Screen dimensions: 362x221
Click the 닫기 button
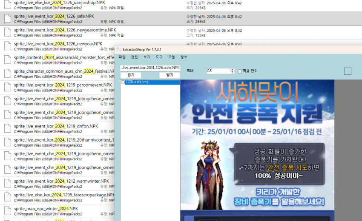(x=170, y=75)
